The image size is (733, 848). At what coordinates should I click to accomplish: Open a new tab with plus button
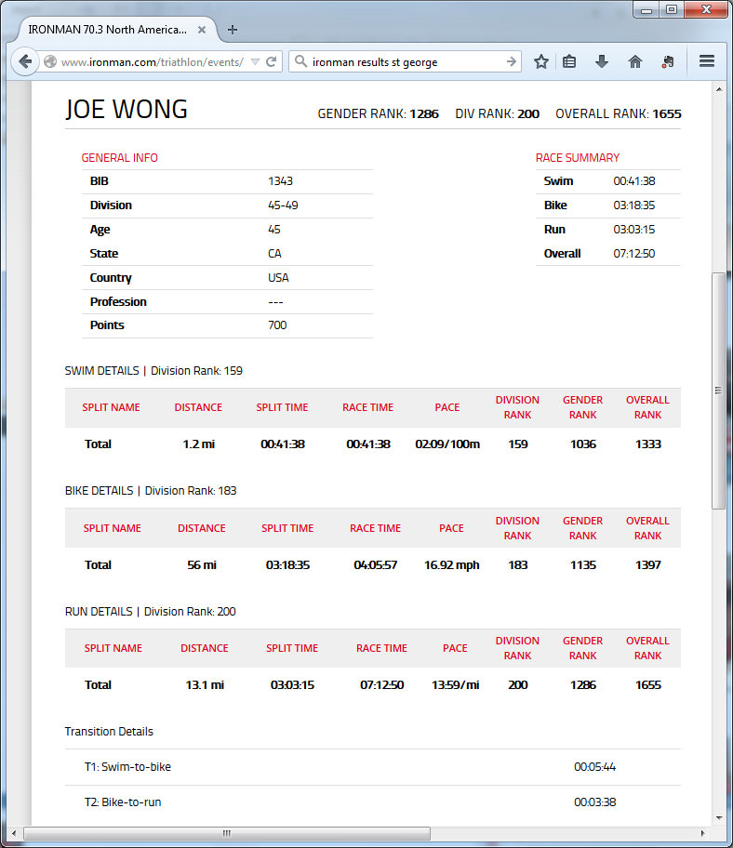click(x=233, y=29)
